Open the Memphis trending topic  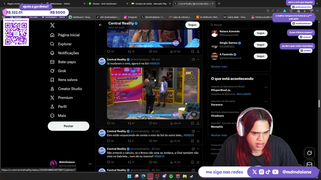[x=217, y=126]
